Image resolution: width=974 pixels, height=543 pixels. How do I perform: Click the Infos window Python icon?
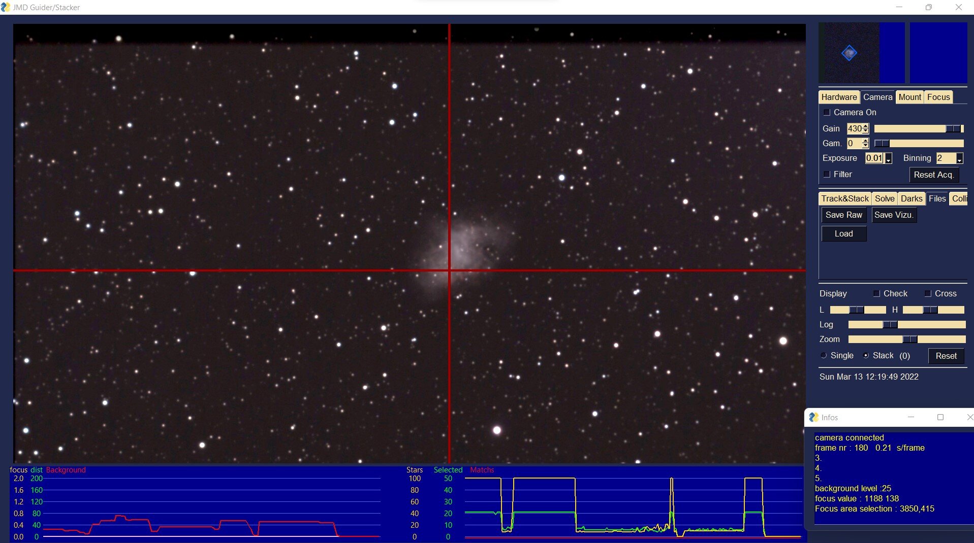click(x=813, y=417)
